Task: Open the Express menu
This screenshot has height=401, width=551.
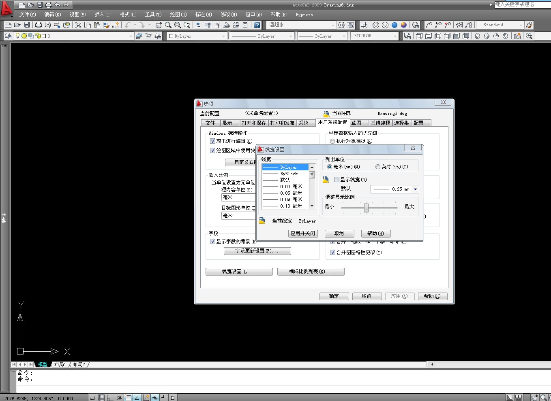Action: tap(304, 15)
